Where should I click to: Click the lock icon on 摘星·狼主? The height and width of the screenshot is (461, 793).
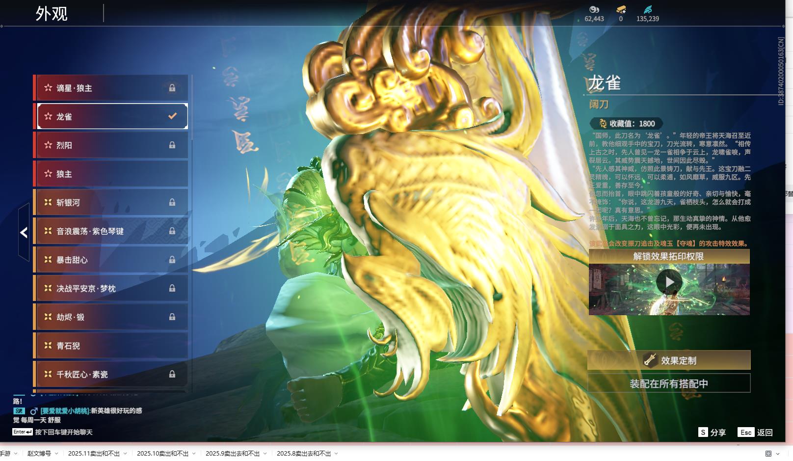[x=172, y=88]
